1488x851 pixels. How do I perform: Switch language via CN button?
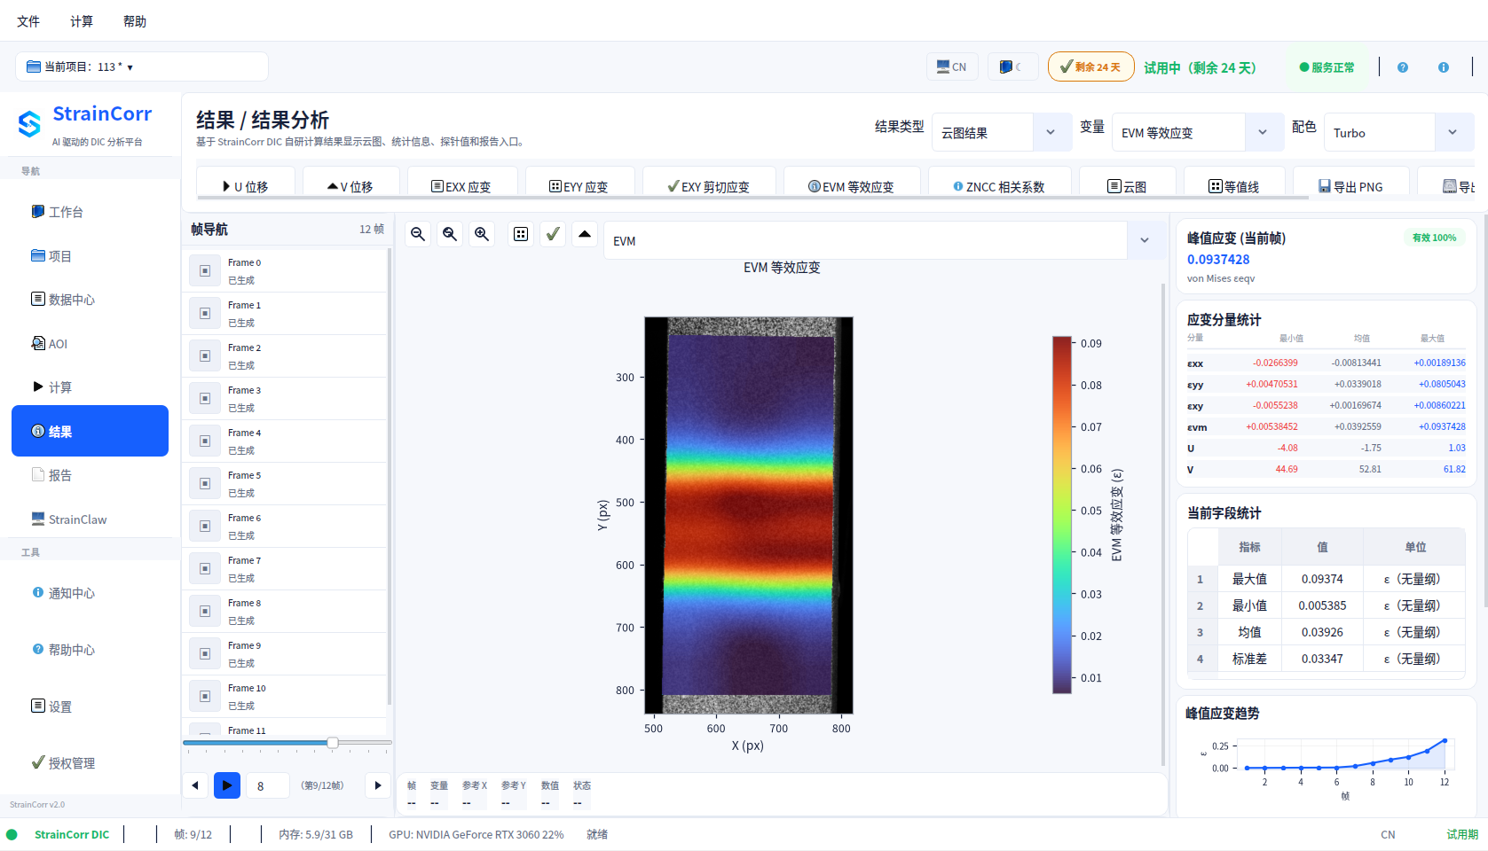pos(952,67)
